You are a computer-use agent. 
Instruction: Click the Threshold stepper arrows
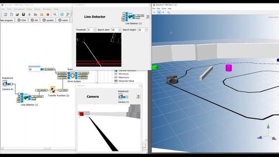click(x=95, y=30)
